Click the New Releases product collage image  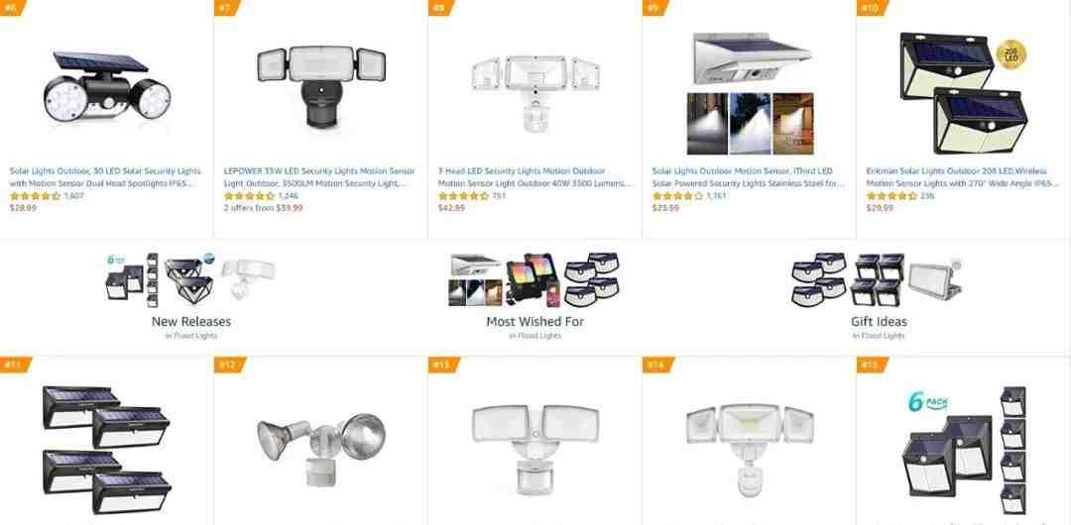pos(190,280)
